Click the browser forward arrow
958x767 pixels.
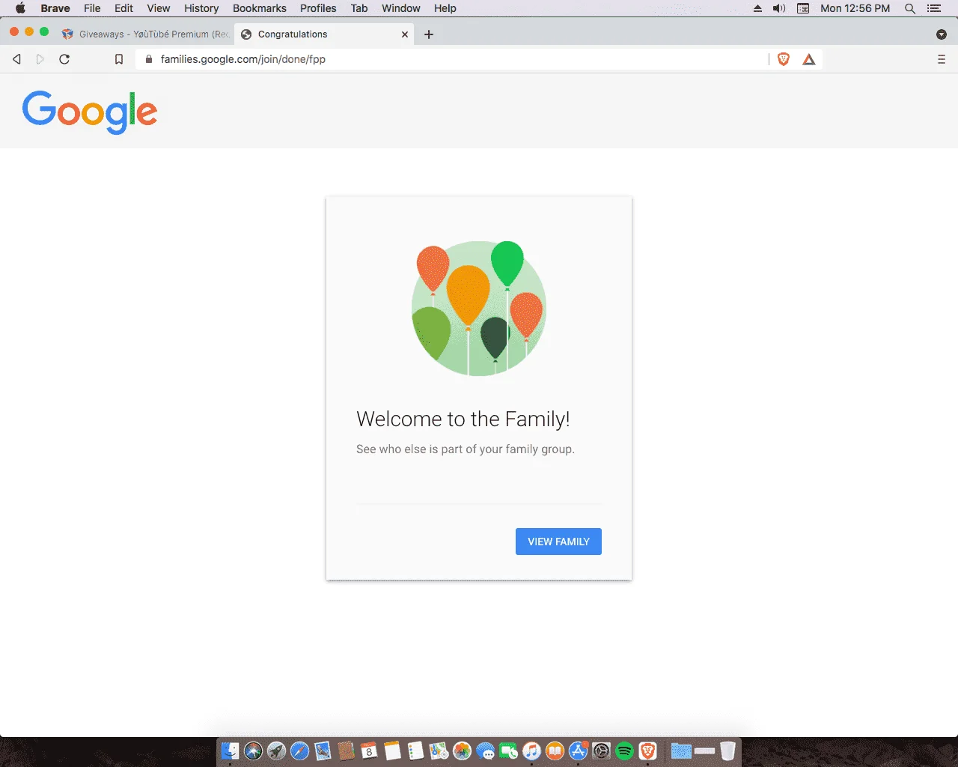[40, 59]
